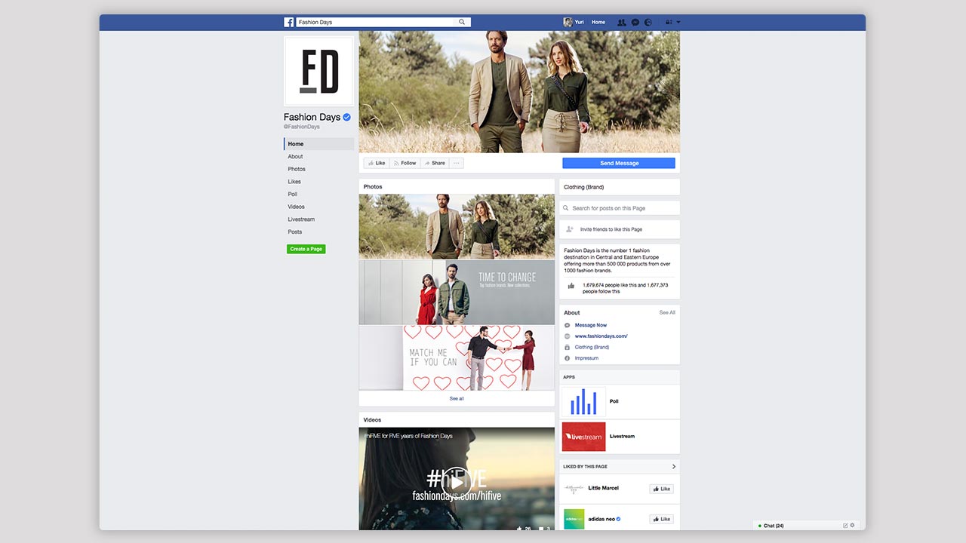Open the Poll tab in the sidebar
This screenshot has height=543, width=966.
[292, 194]
